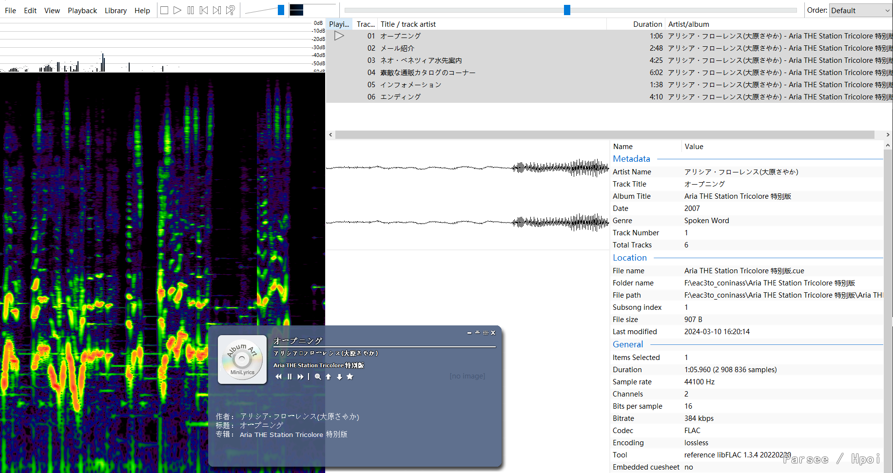Click the Title / track artist column header
The image size is (893, 473).
tap(408, 24)
